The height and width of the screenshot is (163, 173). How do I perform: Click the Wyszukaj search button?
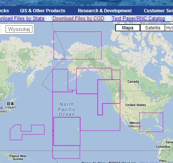coord(19,29)
